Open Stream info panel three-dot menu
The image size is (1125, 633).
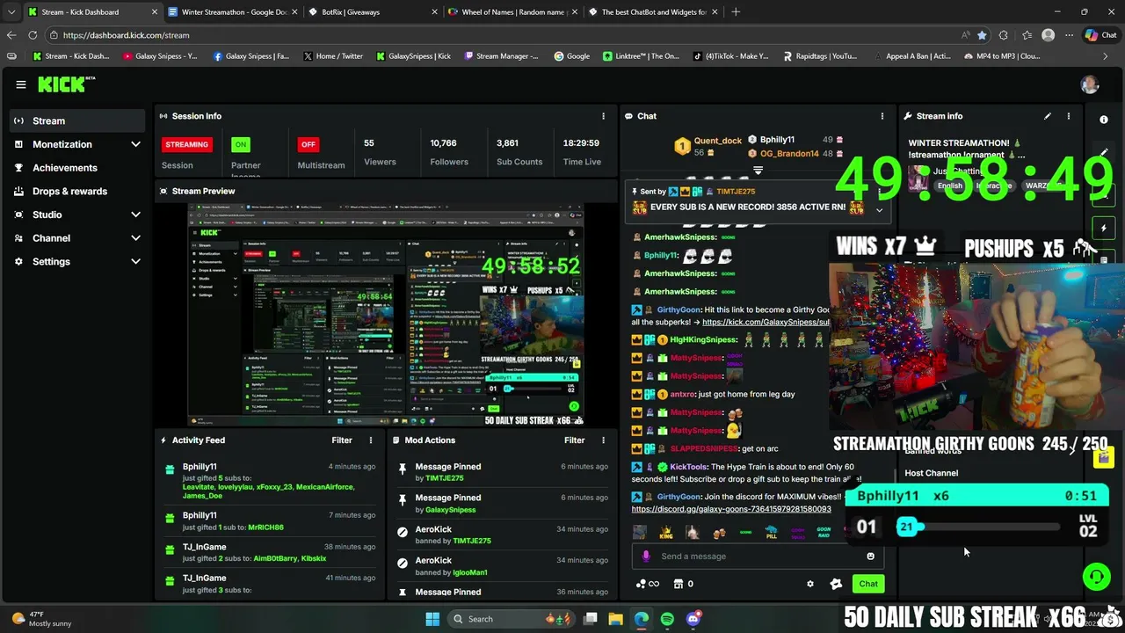point(1068,116)
